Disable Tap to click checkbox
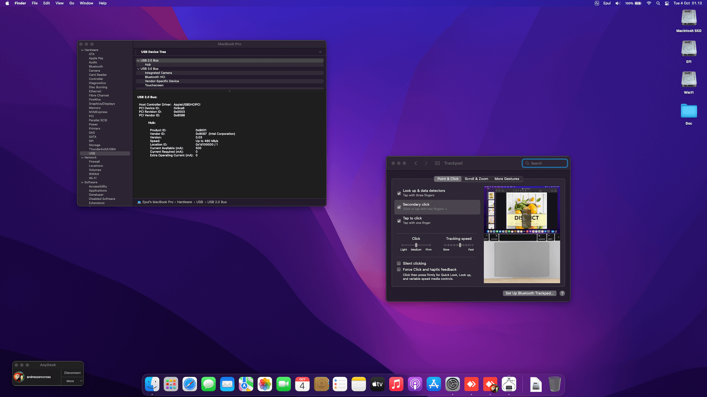 click(x=399, y=221)
